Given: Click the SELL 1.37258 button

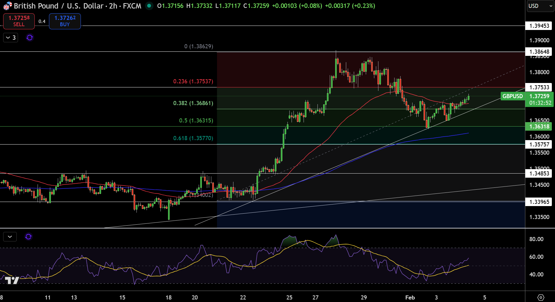Looking at the screenshot, I should 19,21.
